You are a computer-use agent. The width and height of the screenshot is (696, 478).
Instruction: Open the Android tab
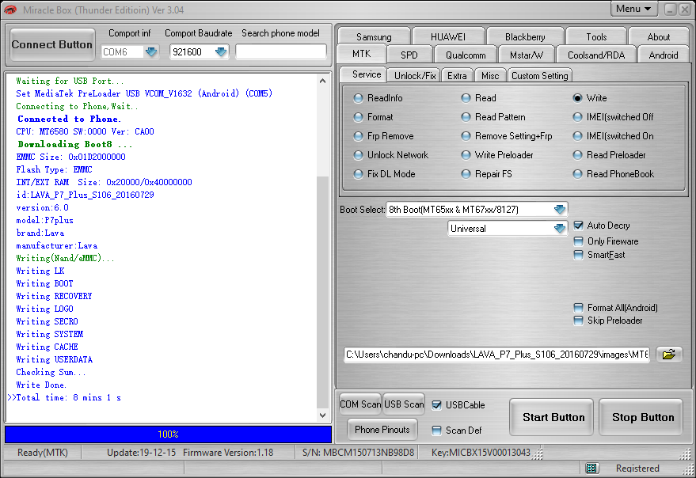pyautogui.click(x=664, y=55)
